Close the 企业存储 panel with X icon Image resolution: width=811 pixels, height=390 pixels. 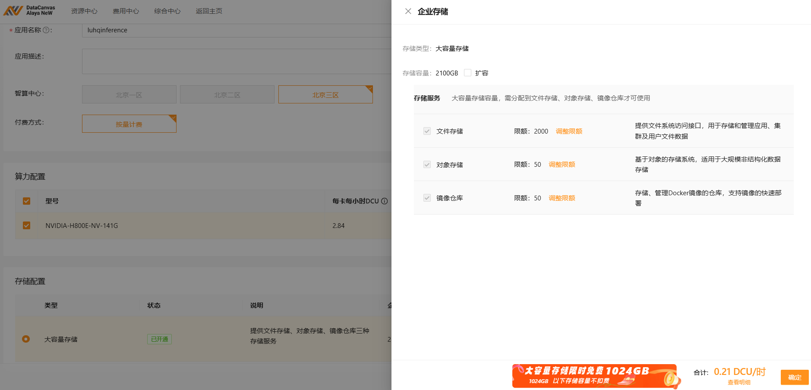408,11
